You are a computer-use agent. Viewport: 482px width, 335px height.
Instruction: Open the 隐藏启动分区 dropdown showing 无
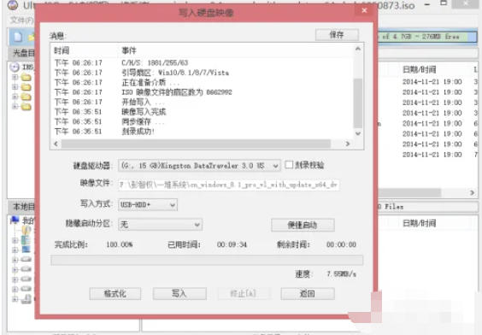[x=160, y=225]
